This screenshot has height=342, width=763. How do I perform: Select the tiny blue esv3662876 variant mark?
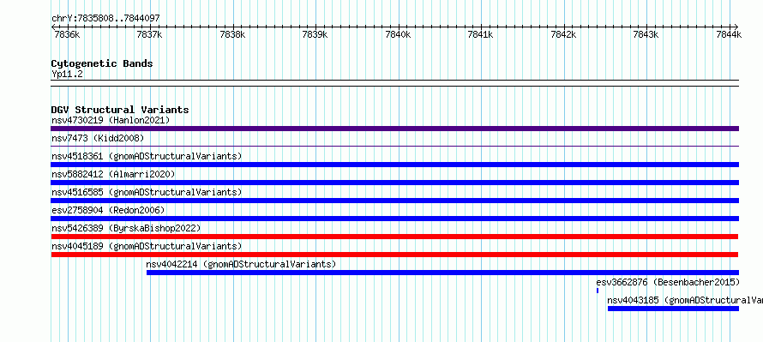coord(598,291)
